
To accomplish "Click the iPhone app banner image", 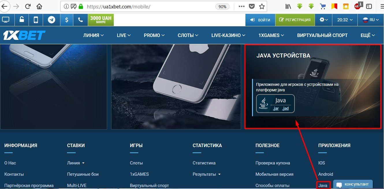I will click(176, 87).
